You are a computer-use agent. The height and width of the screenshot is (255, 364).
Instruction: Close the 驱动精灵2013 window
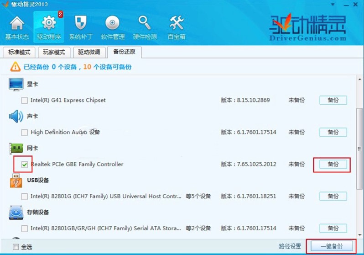(355, 5)
